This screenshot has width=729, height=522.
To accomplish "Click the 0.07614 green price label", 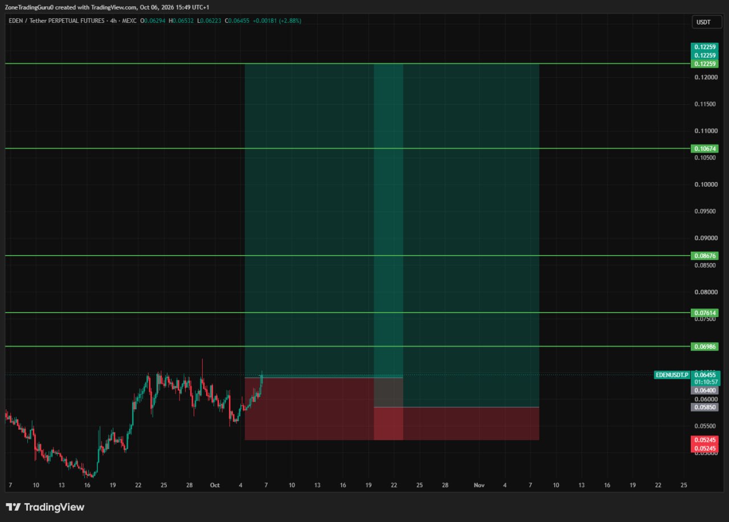I will pos(705,313).
